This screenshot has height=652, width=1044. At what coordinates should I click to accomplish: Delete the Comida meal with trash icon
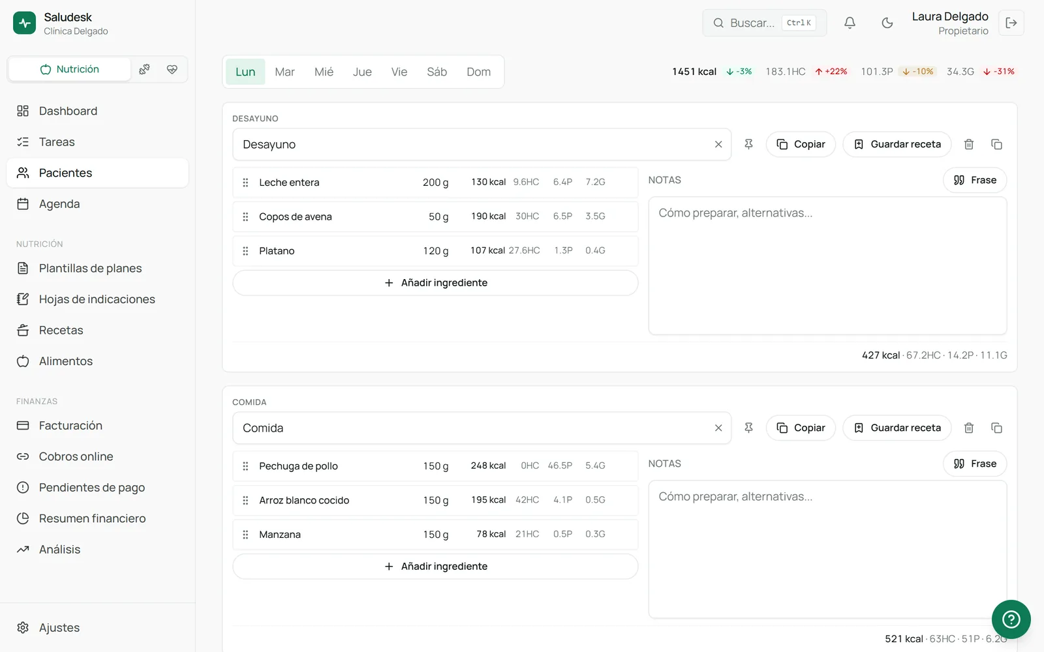pyautogui.click(x=969, y=428)
